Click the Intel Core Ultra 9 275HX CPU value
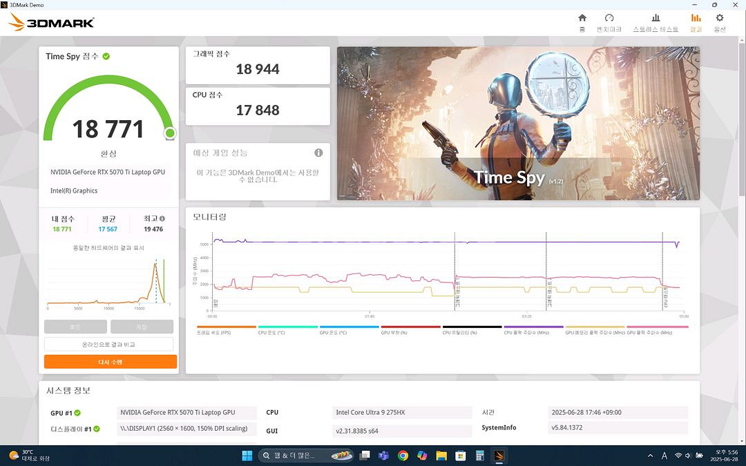 pos(402,413)
